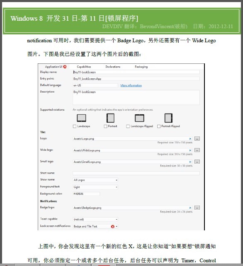The height and width of the screenshot is (266, 243).
Task: Click the 'Notifications:' section heading
Action: (49, 201)
